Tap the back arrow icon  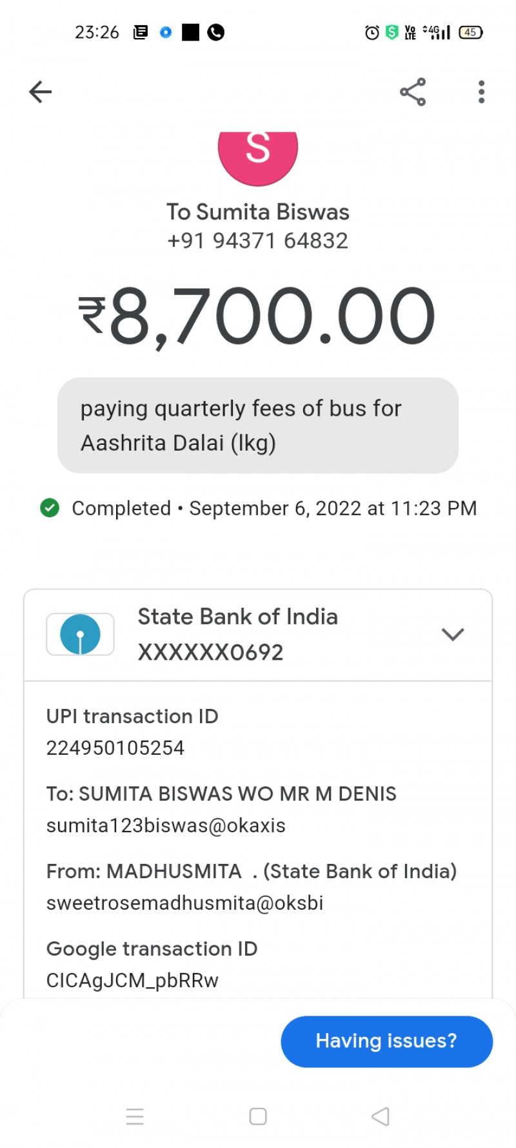point(40,92)
